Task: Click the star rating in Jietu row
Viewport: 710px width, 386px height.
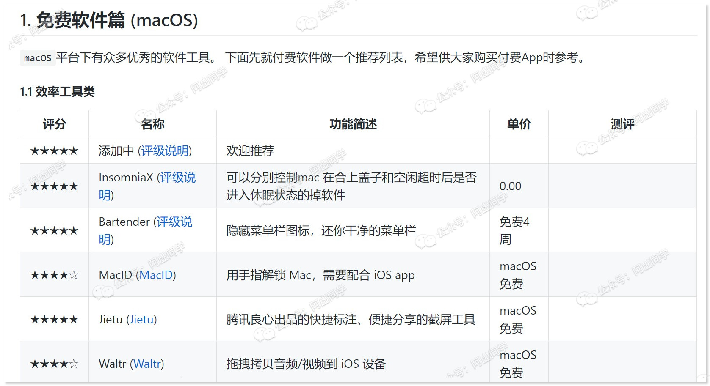Action: pyautogui.click(x=54, y=320)
